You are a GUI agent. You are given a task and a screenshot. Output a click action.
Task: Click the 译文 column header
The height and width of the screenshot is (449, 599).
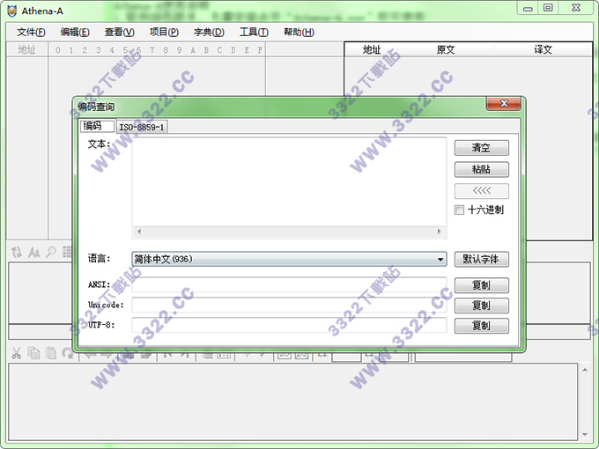(543, 49)
